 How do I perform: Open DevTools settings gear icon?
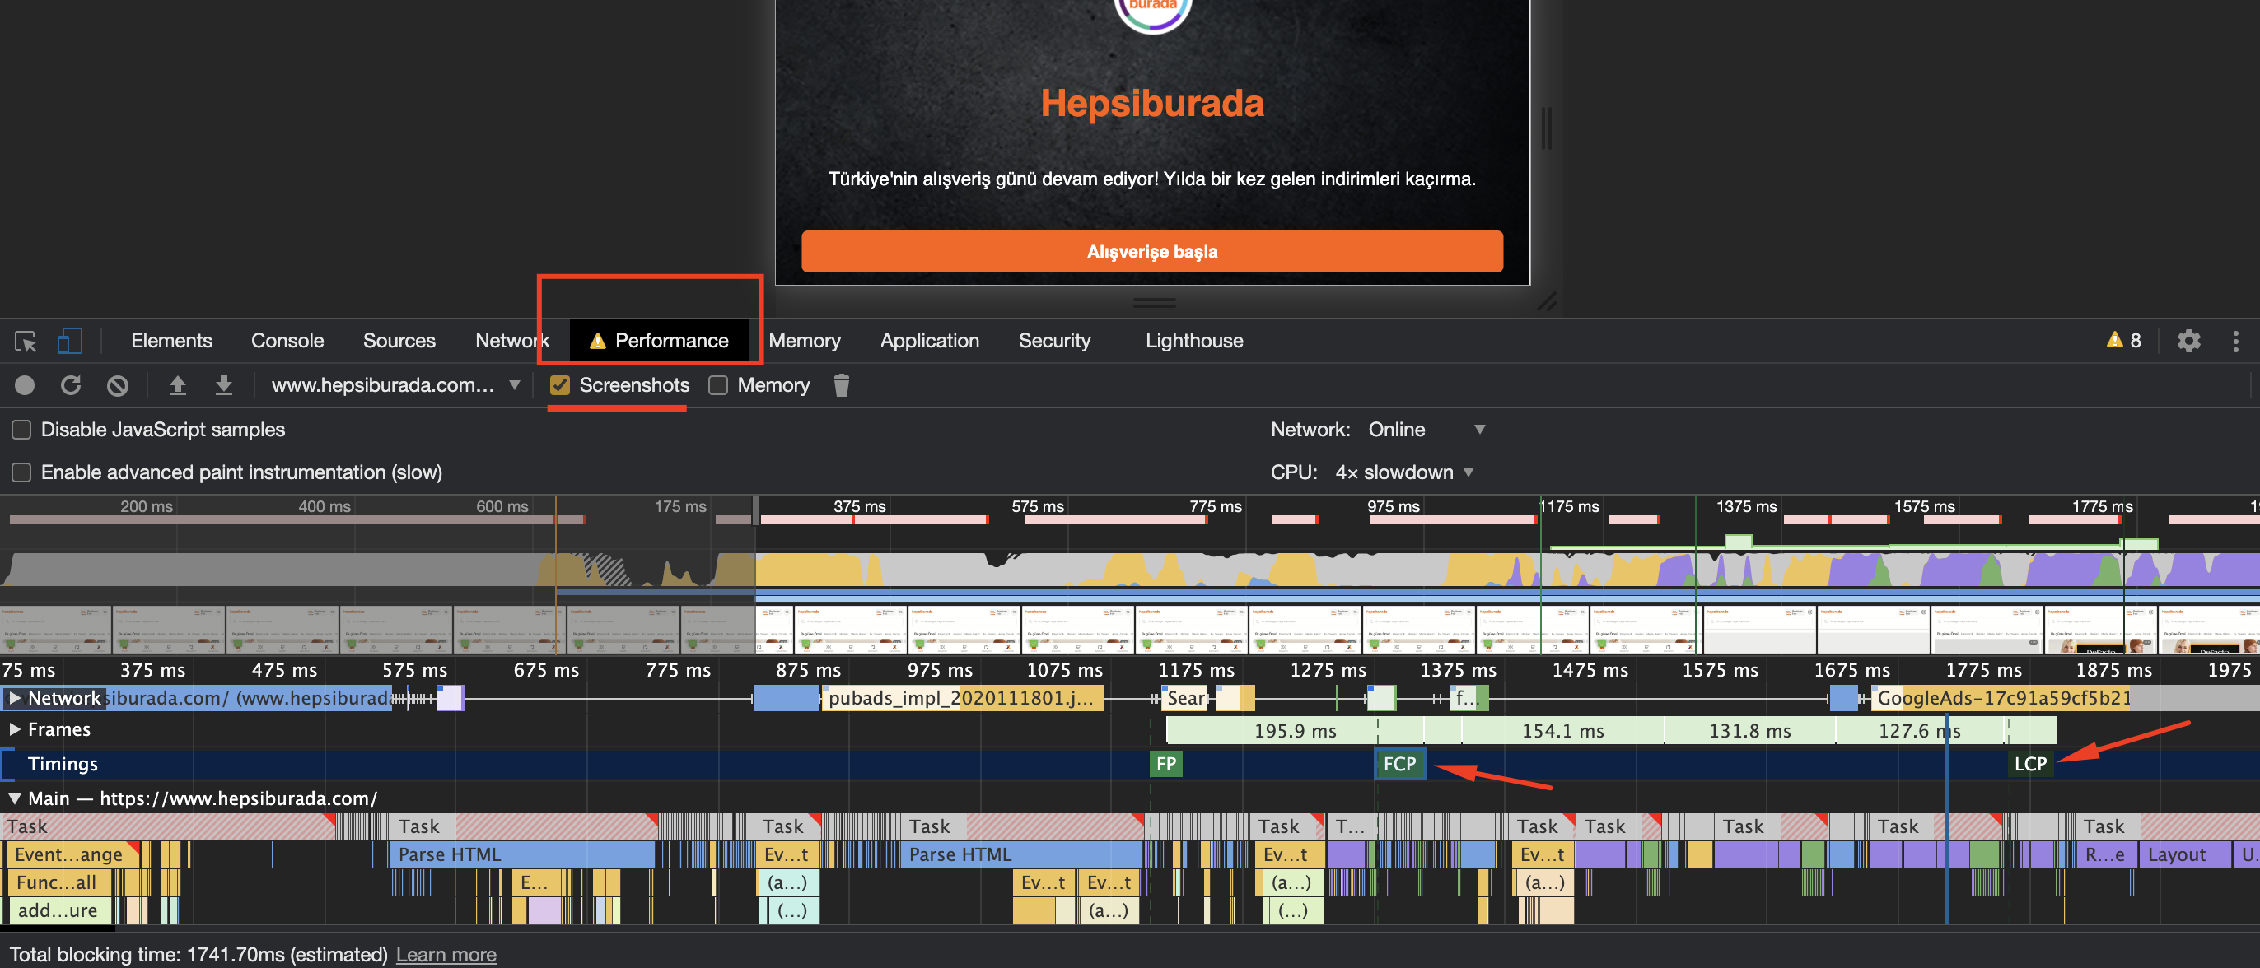[2188, 341]
